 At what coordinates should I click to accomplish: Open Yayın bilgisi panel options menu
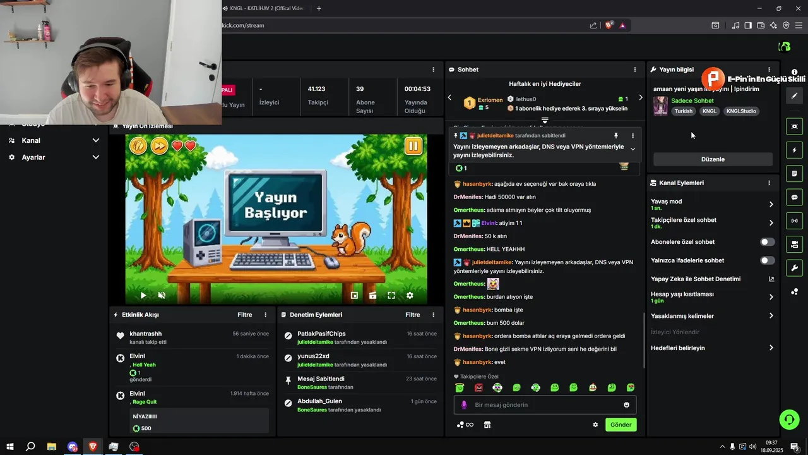(769, 70)
